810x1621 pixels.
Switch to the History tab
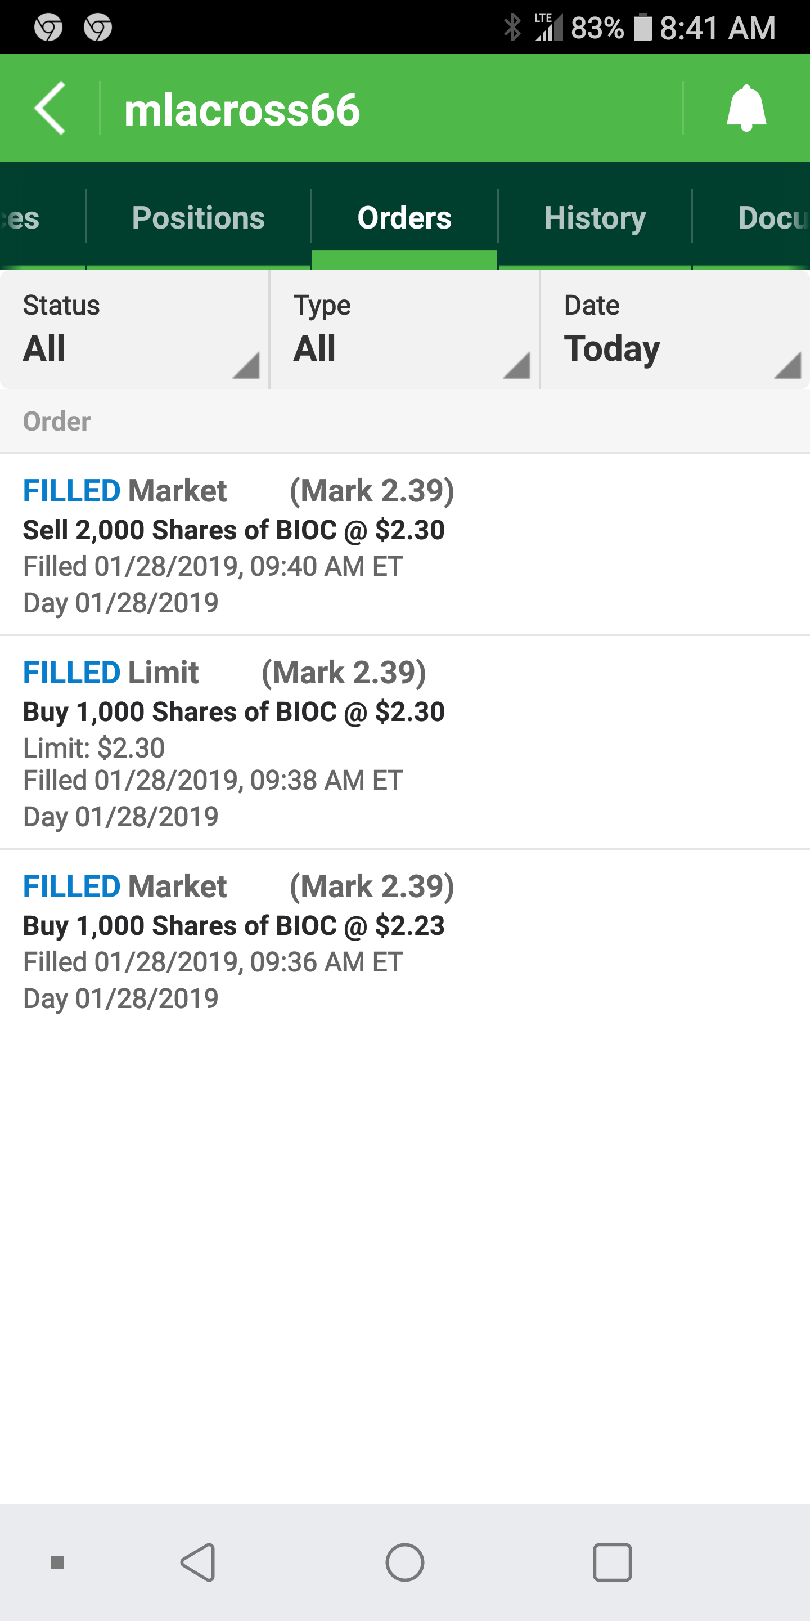[x=595, y=218]
